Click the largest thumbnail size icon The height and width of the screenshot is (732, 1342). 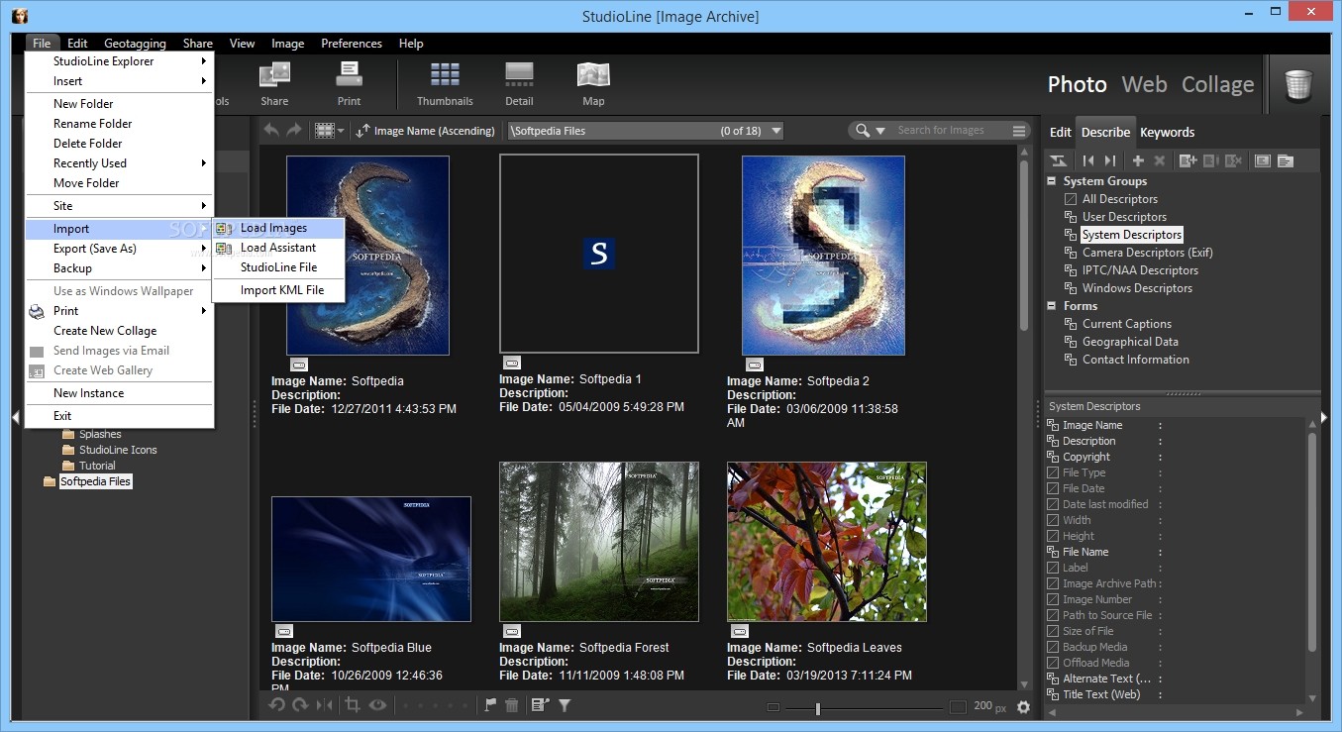[x=958, y=707]
